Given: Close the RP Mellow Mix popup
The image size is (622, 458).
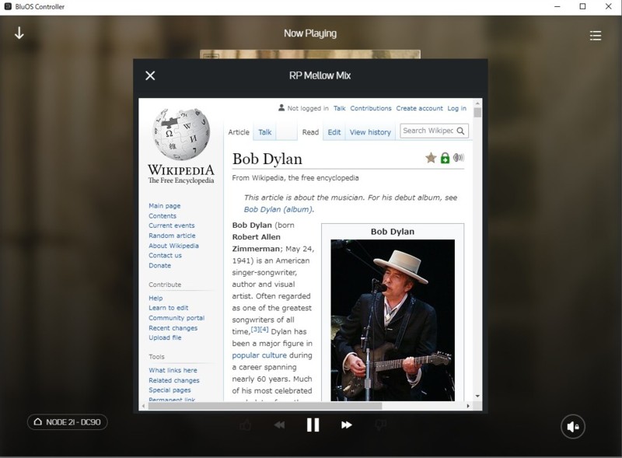Looking at the screenshot, I should coord(150,75).
